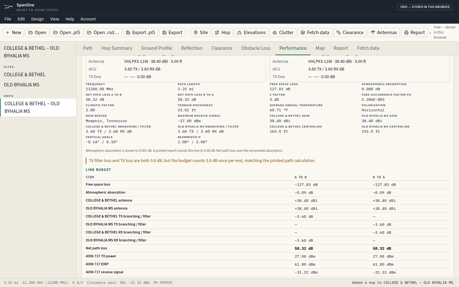Click the New button in the toolbar

pos(13,33)
